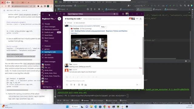Open Slack compose new message button
The width and height of the screenshot is (194, 109).
(59, 19)
